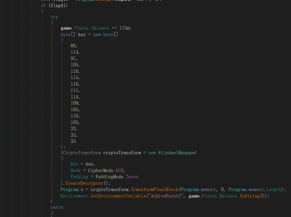Click 'CreateDecryptor' method call
Image resolution: width=291 pixels, height=217 pixels.
[x=84, y=183]
